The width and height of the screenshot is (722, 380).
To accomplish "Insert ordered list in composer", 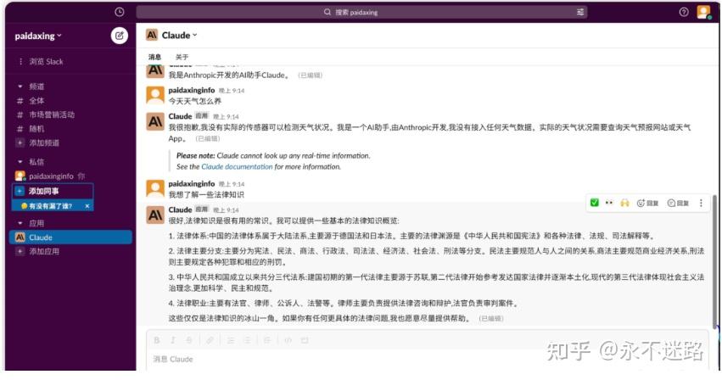I will tap(231, 340).
